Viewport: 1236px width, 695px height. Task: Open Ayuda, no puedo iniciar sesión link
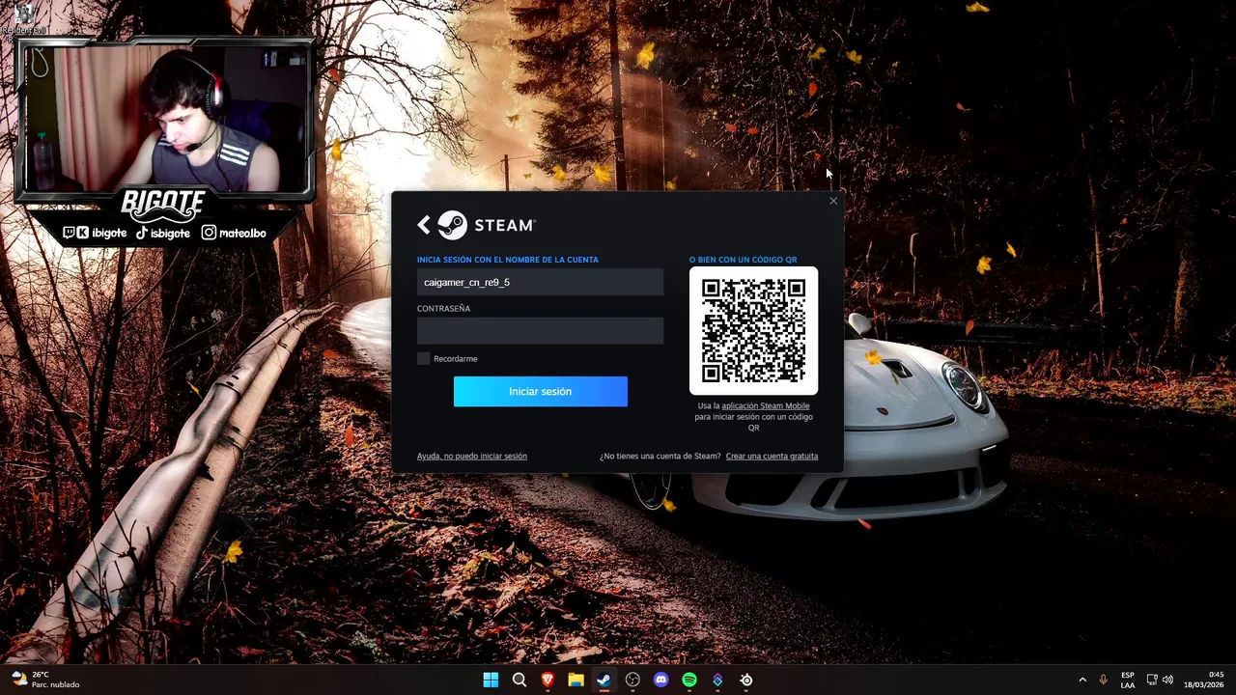pyautogui.click(x=472, y=456)
